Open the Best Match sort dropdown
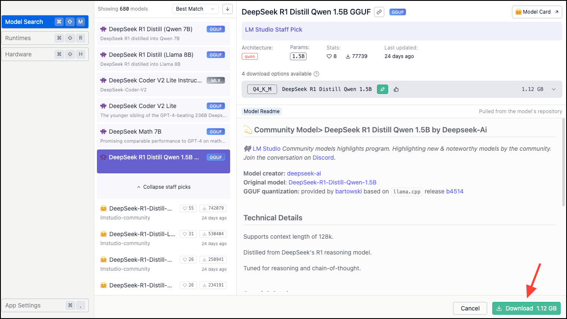This screenshot has height=319, width=567. point(196,9)
